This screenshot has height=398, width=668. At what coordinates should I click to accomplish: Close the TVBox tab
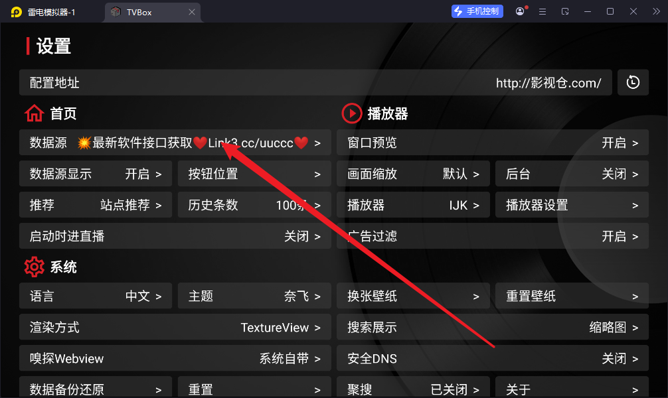click(192, 12)
